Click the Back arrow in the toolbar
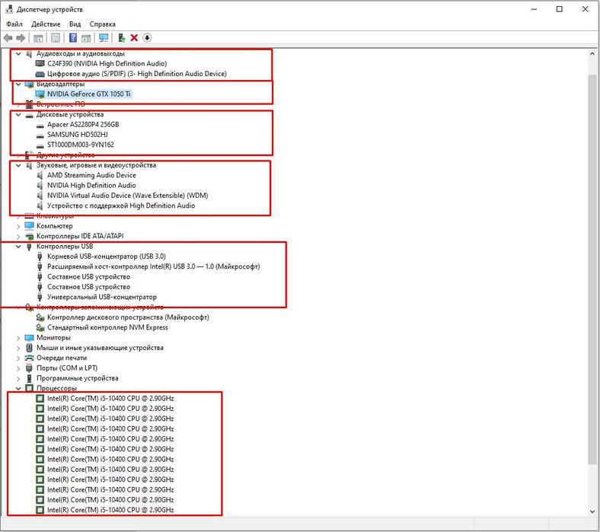Image resolution: width=600 pixels, height=532 pixels. 8,38
